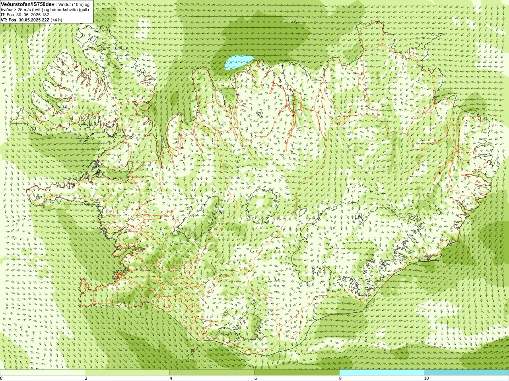The image size is (509, 381).
Task: Click the scale label "10"
Action: pyautogui.click(x=426, y=378)
